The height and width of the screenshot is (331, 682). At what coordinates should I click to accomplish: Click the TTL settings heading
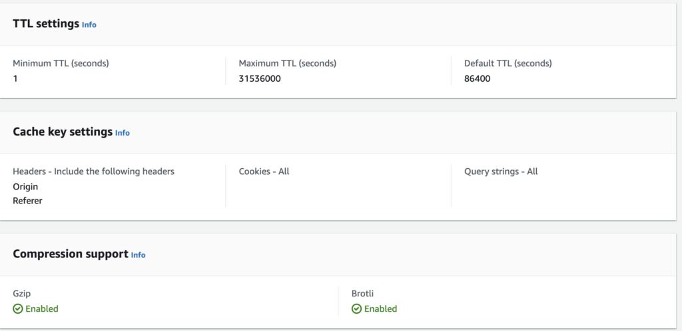(x=45, y=23)
